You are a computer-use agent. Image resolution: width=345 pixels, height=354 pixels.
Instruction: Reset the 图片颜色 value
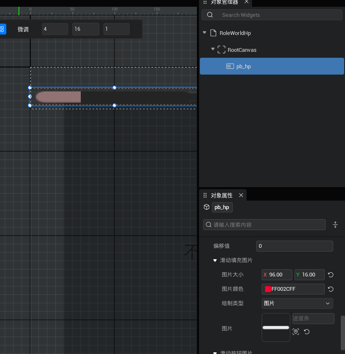(x=331, y=289)
